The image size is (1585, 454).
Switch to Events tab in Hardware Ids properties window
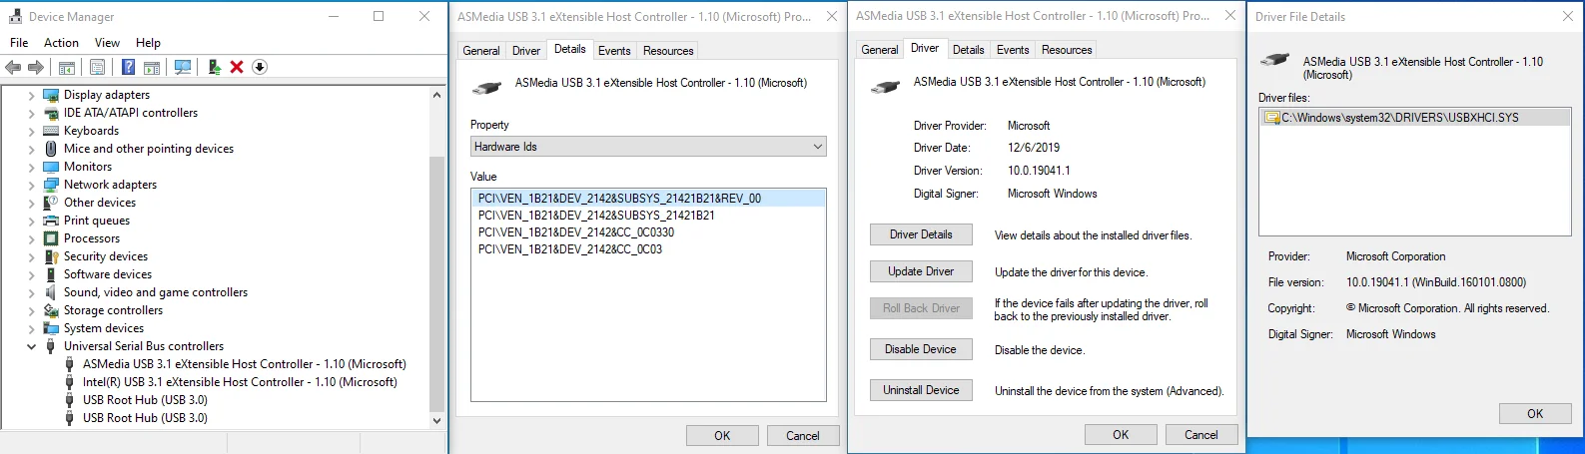pyautogui.click(x=614, y=51)
